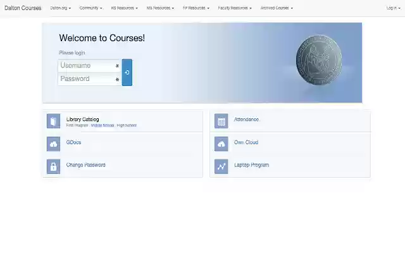Image resolution: width=405 pixels, height=253 pixels.
Task: Open the Change Password link
Action: point(86,165)
